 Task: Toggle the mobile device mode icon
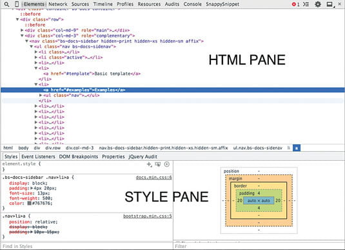click(x=17, y=4)
